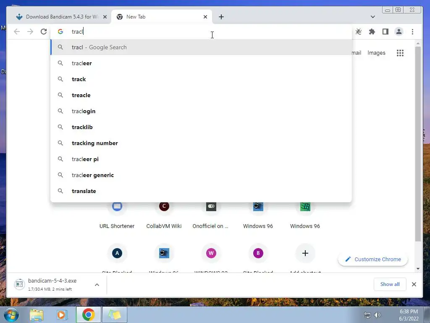430x323 pixels.
Task: Click into the address bar text field
Action: (x=201, y=32)
